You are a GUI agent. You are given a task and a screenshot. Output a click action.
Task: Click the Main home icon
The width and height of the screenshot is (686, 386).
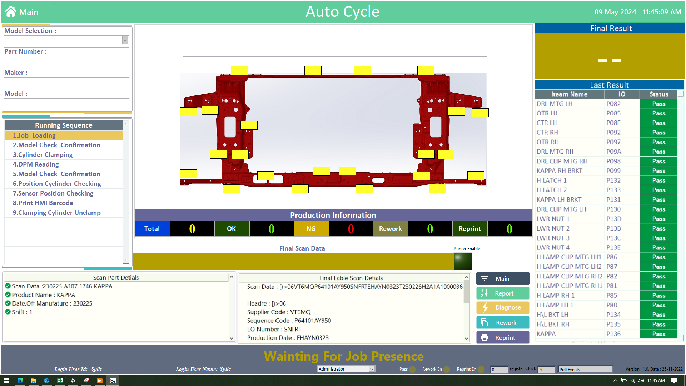[11, 12]
